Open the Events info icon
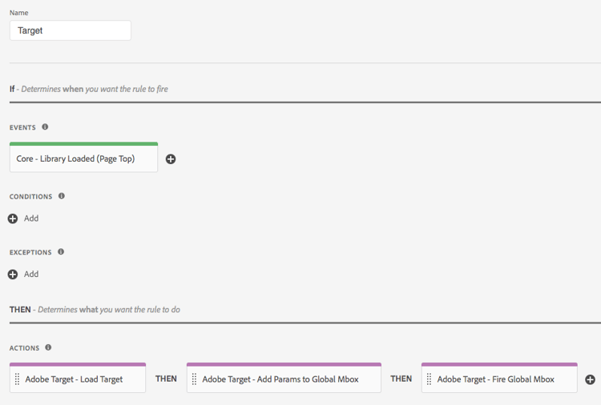This screenshot has width=601, height=405. click(x=45, y=126)
